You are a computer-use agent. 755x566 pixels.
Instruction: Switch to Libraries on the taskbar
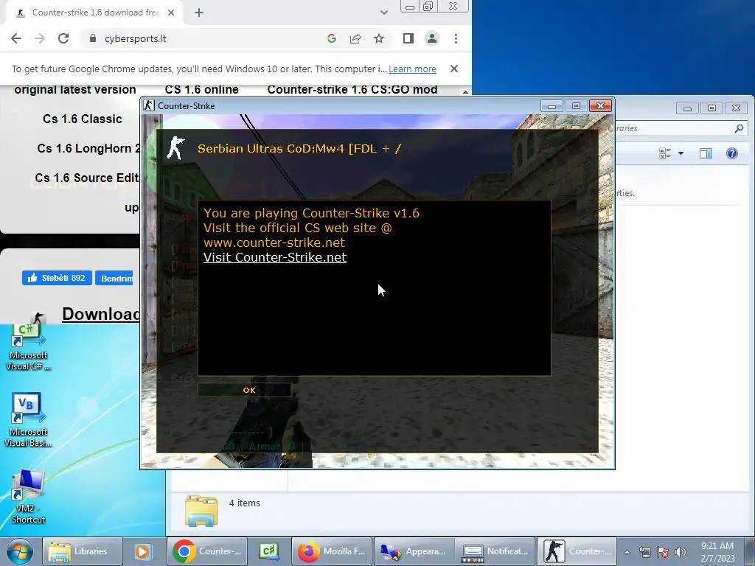(82, 551)
